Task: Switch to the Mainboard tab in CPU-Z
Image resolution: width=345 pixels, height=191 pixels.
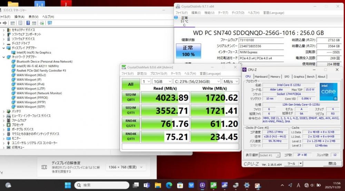Action: pyautogui.click(x=261, y=77)
